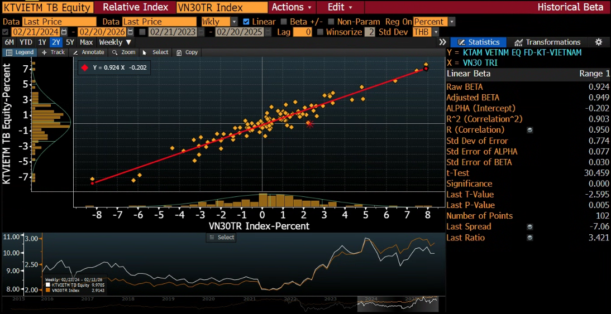Open calendar picker beside 02/21/2024 start date
The width and height of the screenshot is (611, 314).
[64, 32]
